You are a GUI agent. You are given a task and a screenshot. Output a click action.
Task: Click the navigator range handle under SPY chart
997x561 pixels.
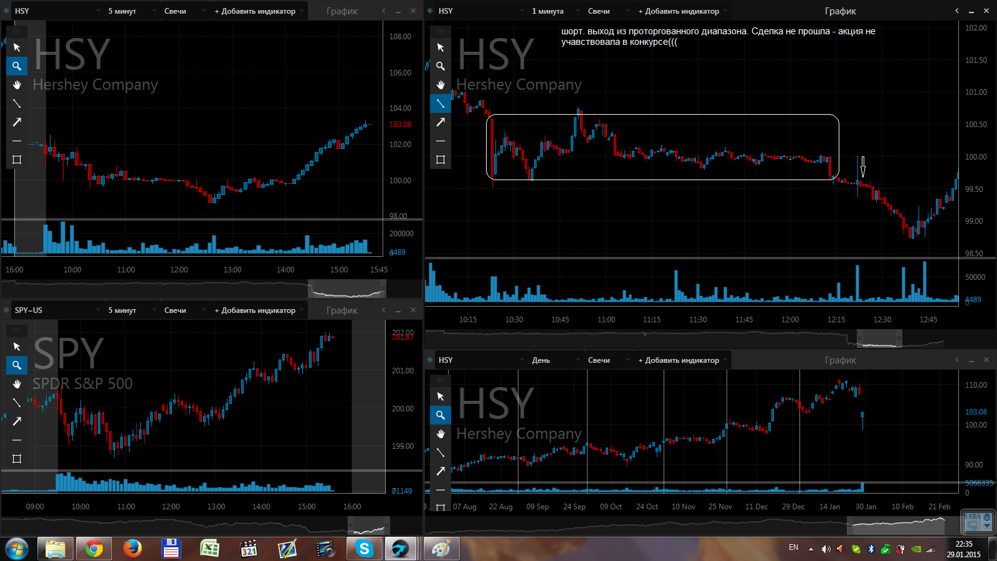(x=368, y=526)
